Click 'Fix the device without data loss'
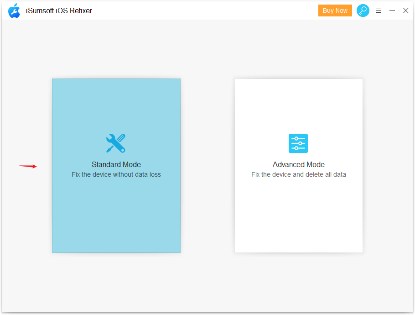Viewport: 415px width, 315px height. coord(116,174)
